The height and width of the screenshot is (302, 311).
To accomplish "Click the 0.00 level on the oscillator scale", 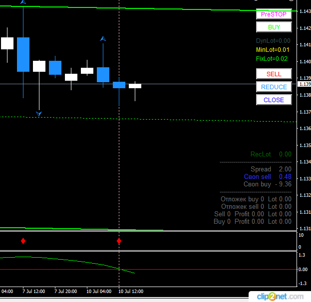I will (x=303, y=269).
